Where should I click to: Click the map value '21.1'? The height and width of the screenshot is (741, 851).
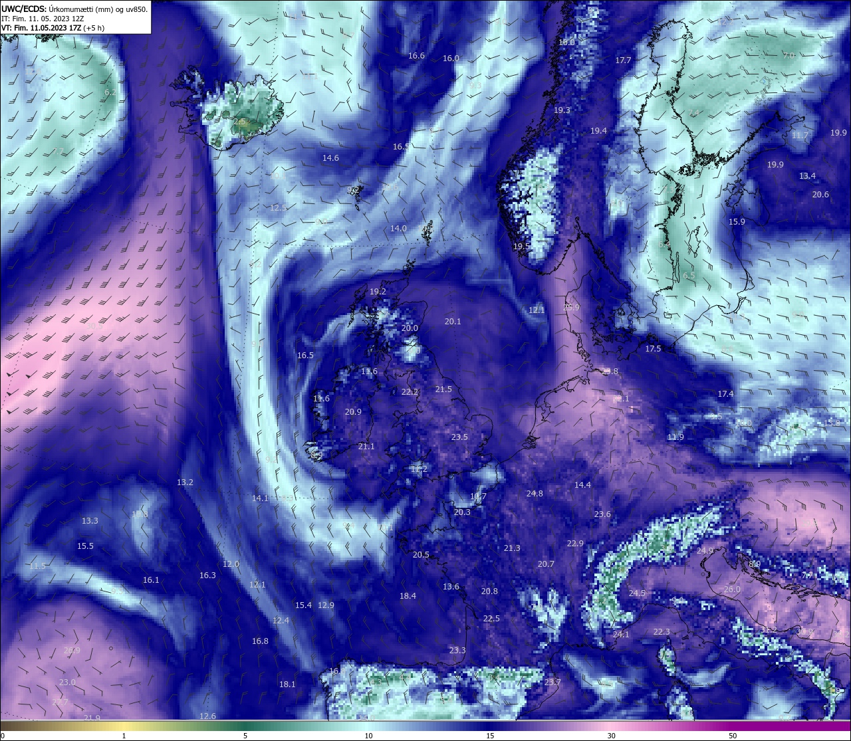click(366, 447)
